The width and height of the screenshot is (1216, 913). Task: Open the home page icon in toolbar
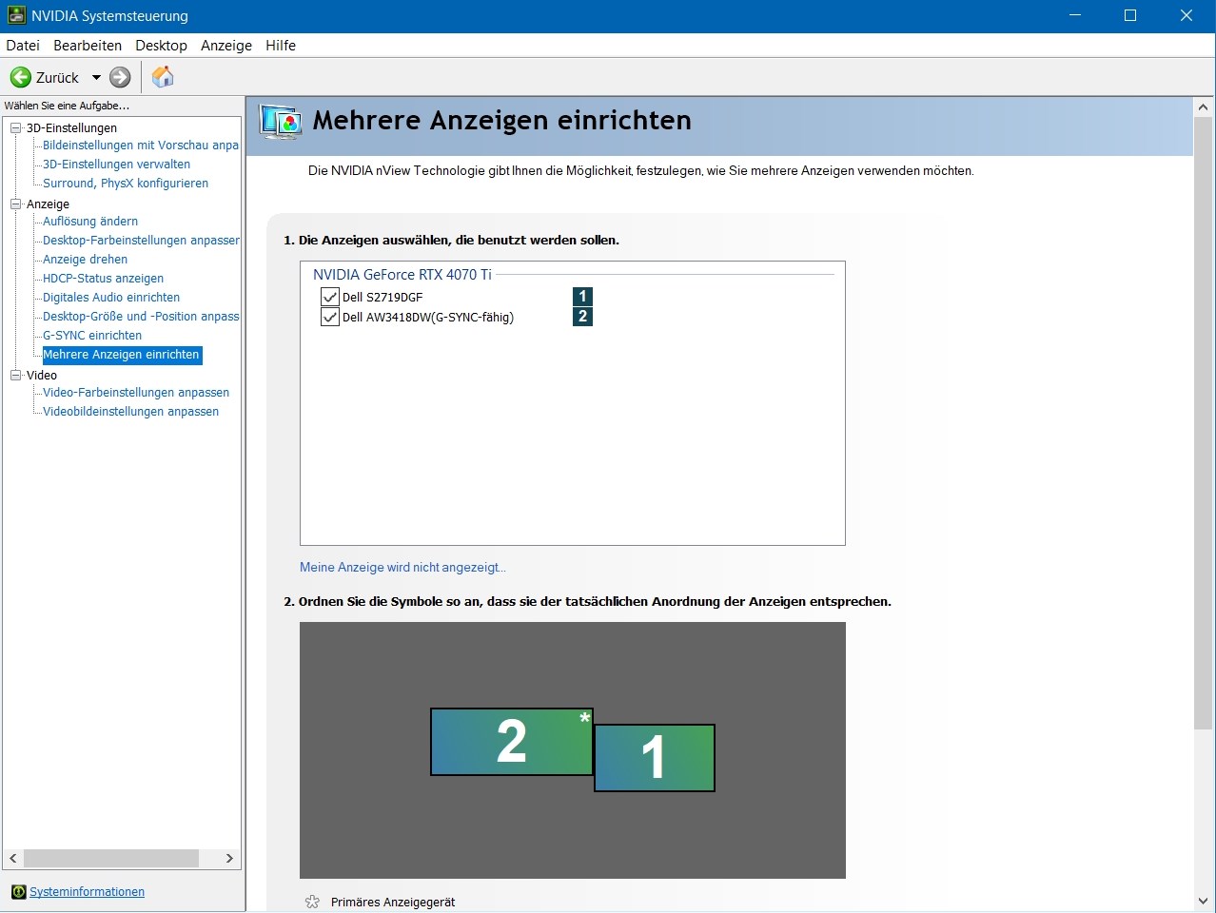pyautogui.click(x=163, y=77)
